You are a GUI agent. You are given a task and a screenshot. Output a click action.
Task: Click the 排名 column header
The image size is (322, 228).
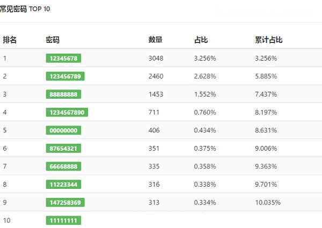[x=10, y=40]
